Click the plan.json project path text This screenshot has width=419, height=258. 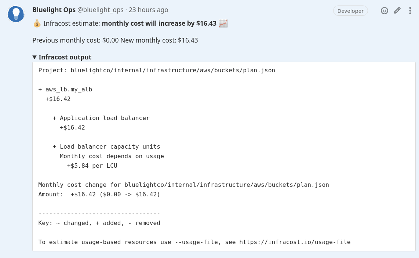coord(156,70)
